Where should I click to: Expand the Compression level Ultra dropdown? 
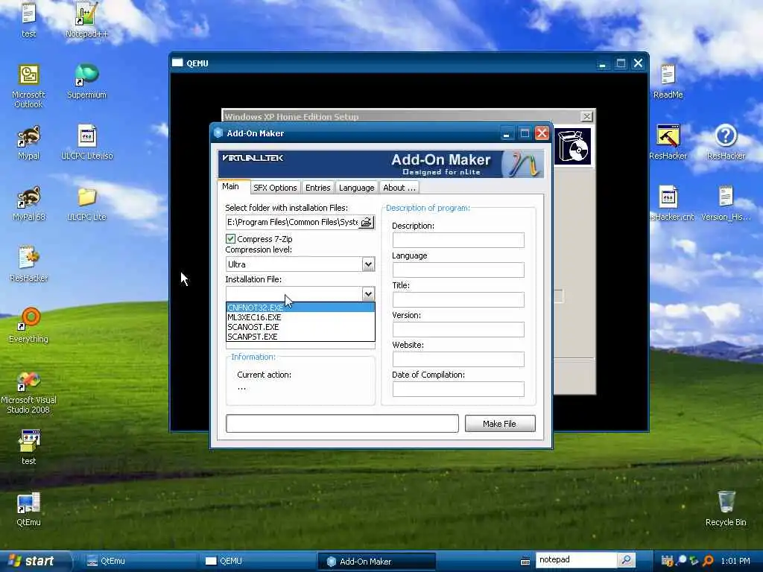pos(368,264)
